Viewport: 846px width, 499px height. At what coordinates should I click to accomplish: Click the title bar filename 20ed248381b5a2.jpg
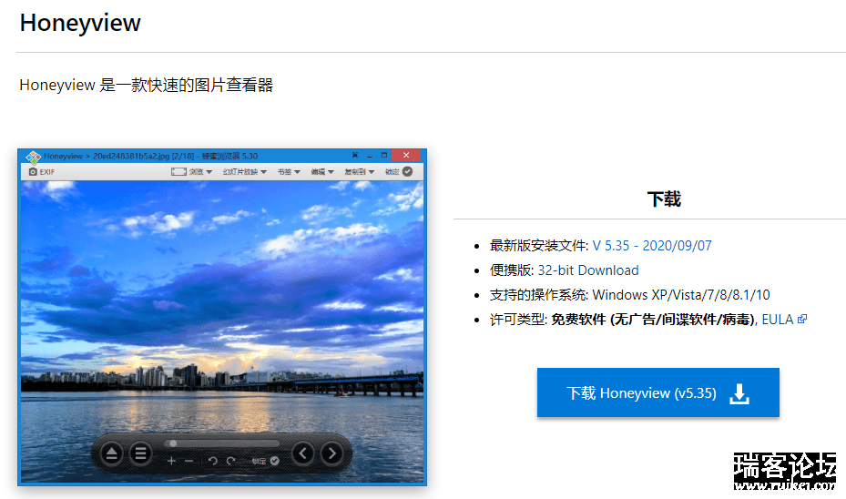click(131, 156)
